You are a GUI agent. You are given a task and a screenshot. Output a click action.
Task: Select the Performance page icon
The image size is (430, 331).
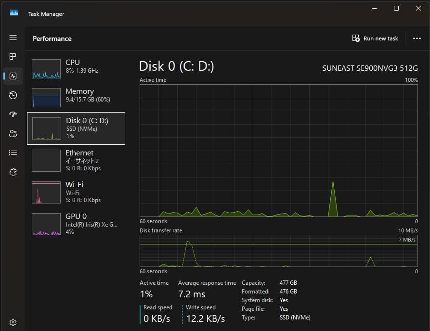coord(13,76)
